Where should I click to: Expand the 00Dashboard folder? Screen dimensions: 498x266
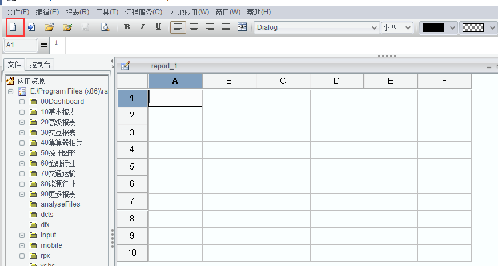[x=22, y=102]
